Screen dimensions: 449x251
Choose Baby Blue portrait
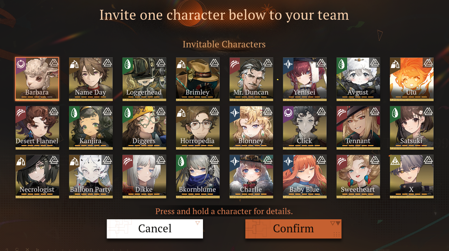(x=305, y=177)
